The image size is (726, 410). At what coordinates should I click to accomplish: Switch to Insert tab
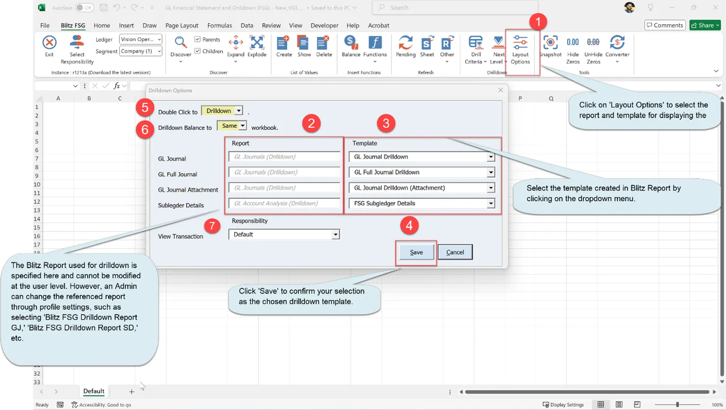click(126, 25)
